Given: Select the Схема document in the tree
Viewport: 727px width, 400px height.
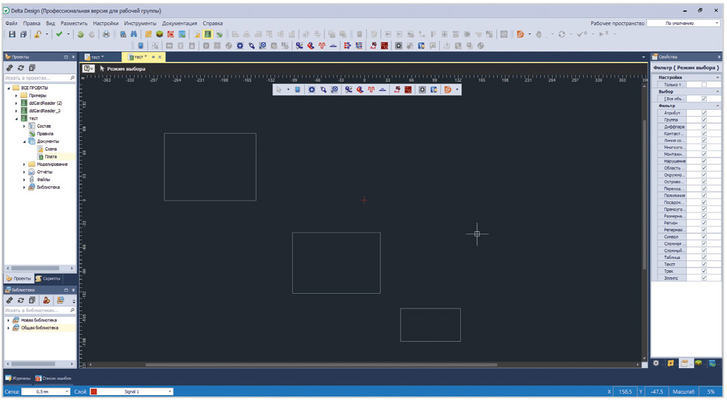Looking at the screenshot, I should pos(51,149).
